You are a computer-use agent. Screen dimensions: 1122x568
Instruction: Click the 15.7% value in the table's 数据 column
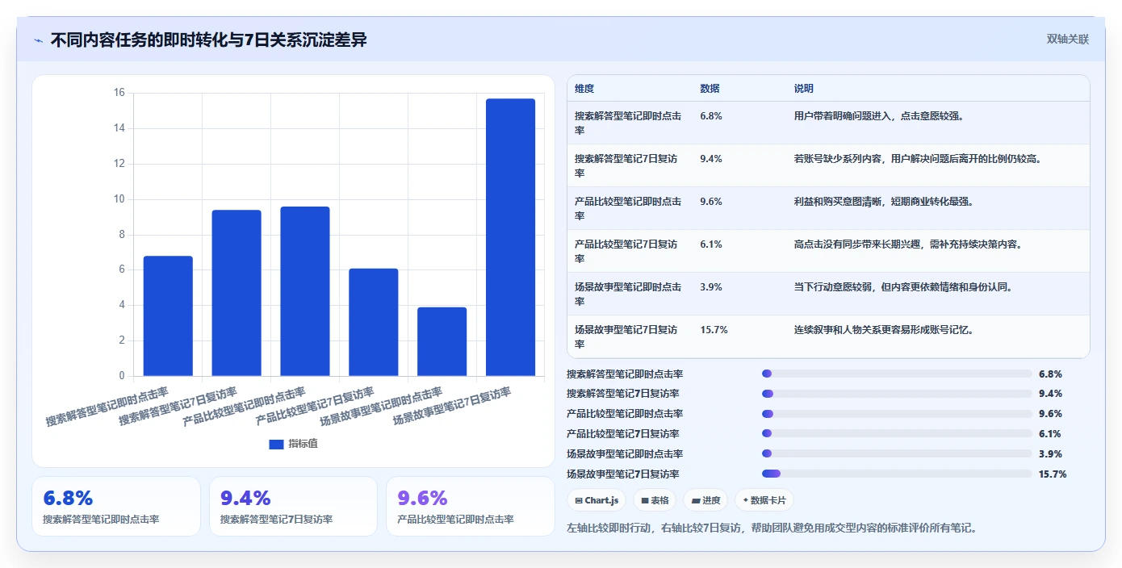714,330
